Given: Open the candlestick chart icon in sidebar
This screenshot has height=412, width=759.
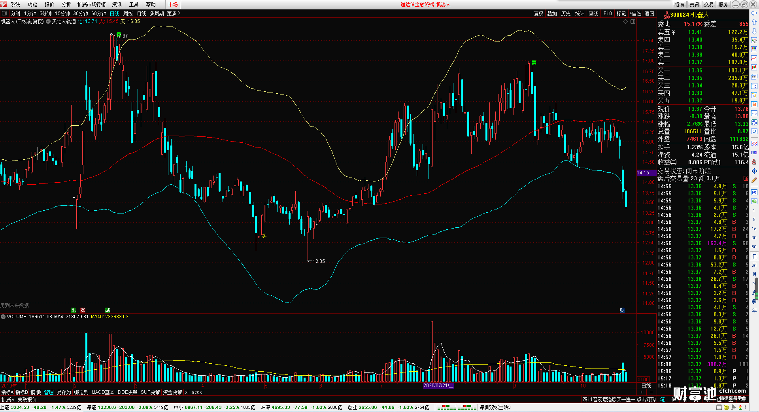Looking at the screenshot, I should tap(754, 68).
